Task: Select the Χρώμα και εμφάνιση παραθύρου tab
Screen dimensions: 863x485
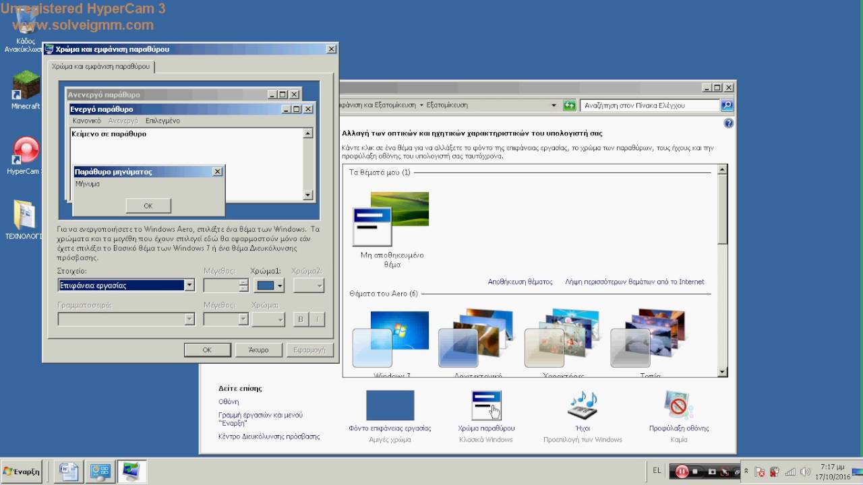Action: coord(101,67)
